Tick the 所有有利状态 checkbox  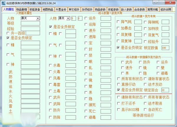coord(119,79)
